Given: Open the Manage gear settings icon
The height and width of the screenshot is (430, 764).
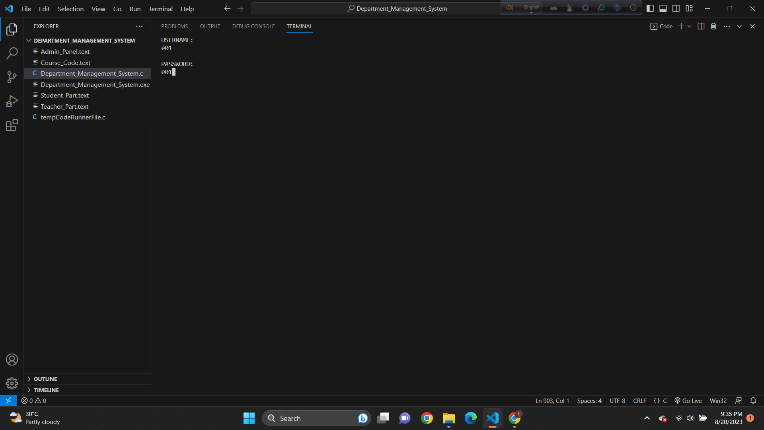Looking at the screenshot, I should [12, 383].
